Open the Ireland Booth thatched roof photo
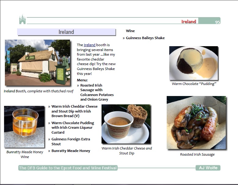238x185 pixels. click(x=38, y=63)
